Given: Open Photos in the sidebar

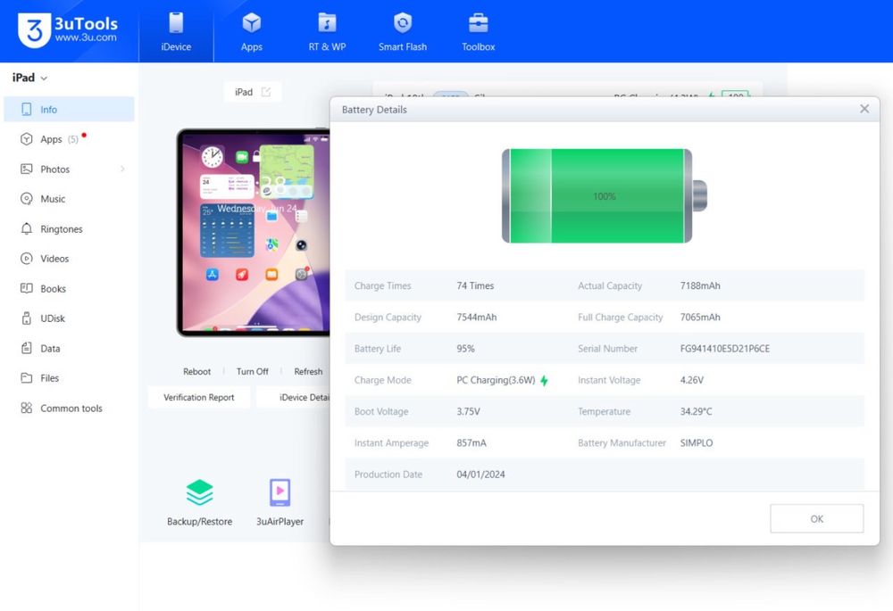Looking at the screenshot, I should pyautogui.click(x=69, y=169).
